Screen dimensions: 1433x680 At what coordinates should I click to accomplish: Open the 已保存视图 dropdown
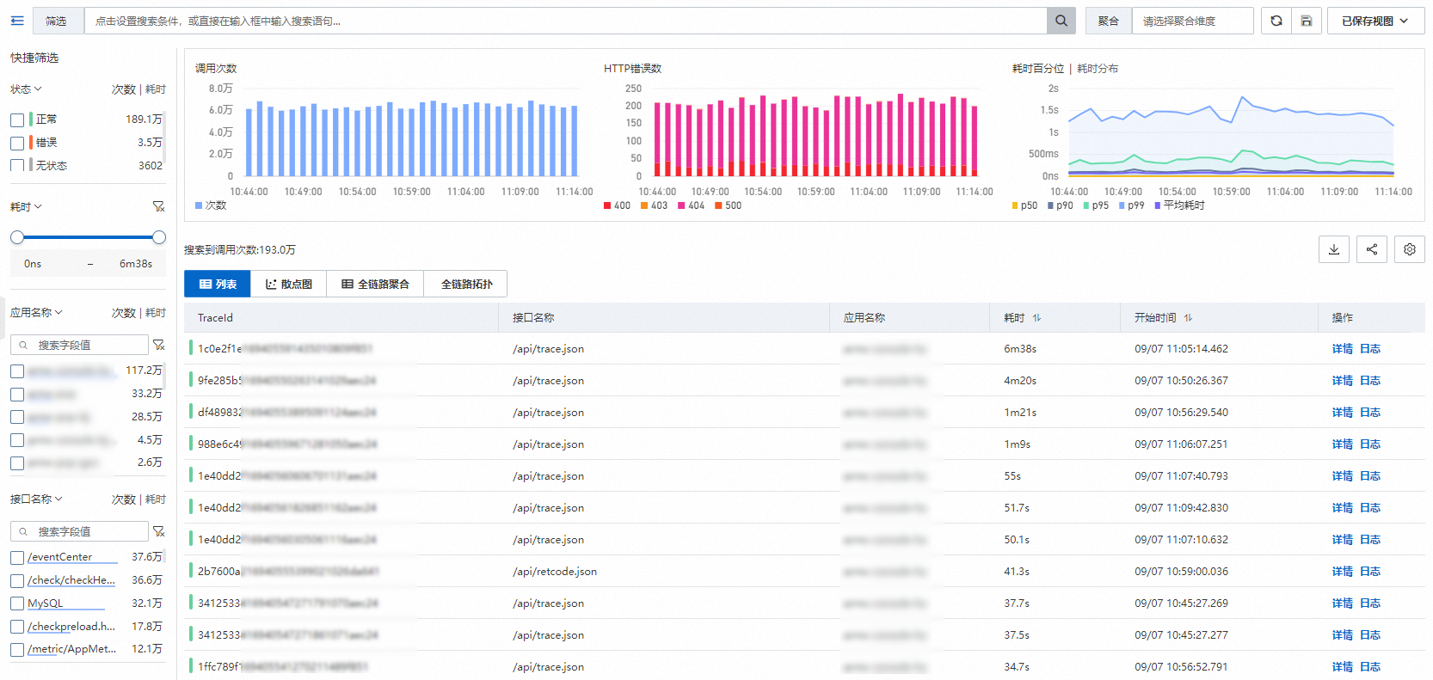pyautogui.click(x=1375, y=21)
